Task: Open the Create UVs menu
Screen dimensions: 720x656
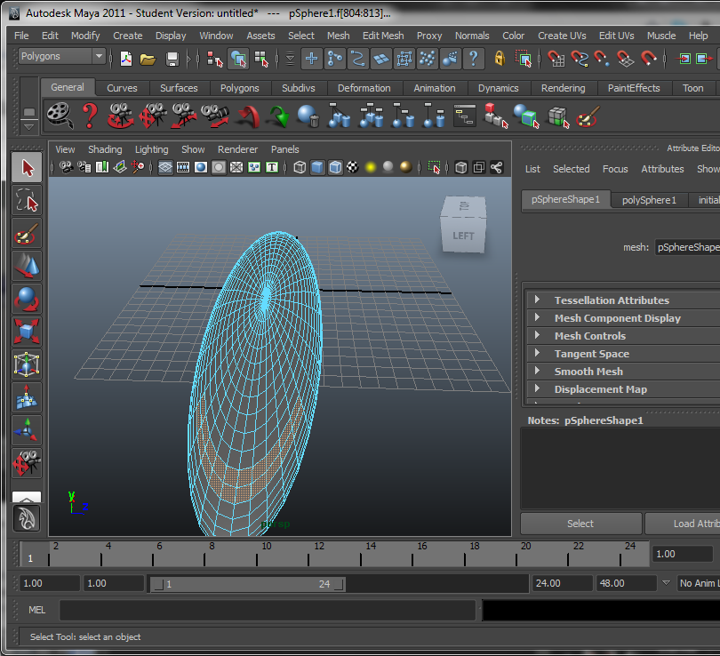Action: point(562,36)
